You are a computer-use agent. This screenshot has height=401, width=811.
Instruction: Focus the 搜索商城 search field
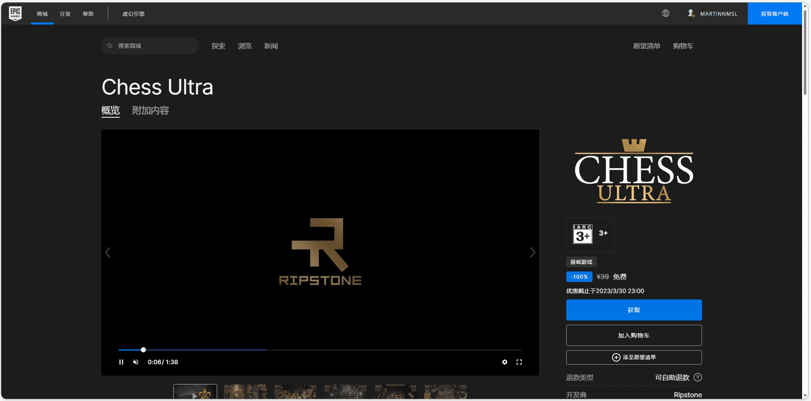150,46
